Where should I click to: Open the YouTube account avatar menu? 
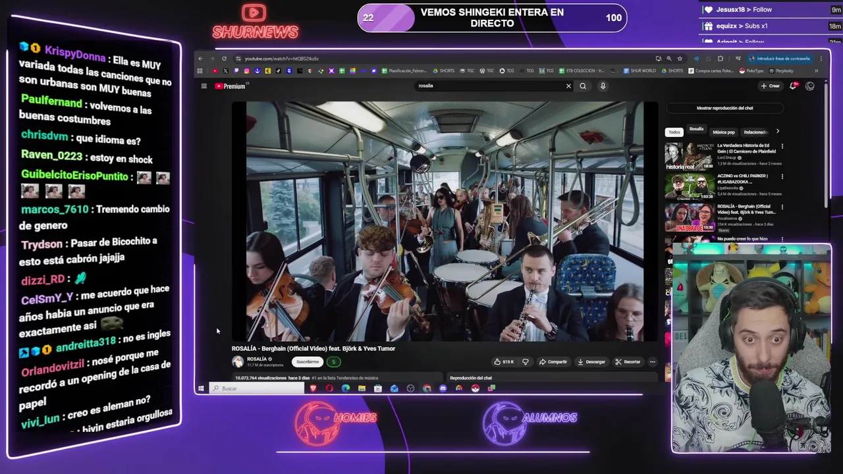[809, 86]
